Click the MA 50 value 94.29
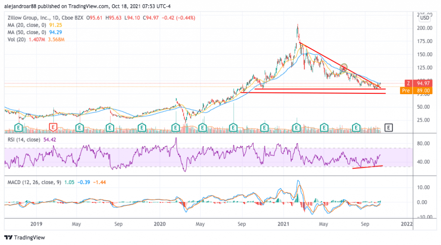The width and height of the screenshot is (441, 245). coord(56,32)
